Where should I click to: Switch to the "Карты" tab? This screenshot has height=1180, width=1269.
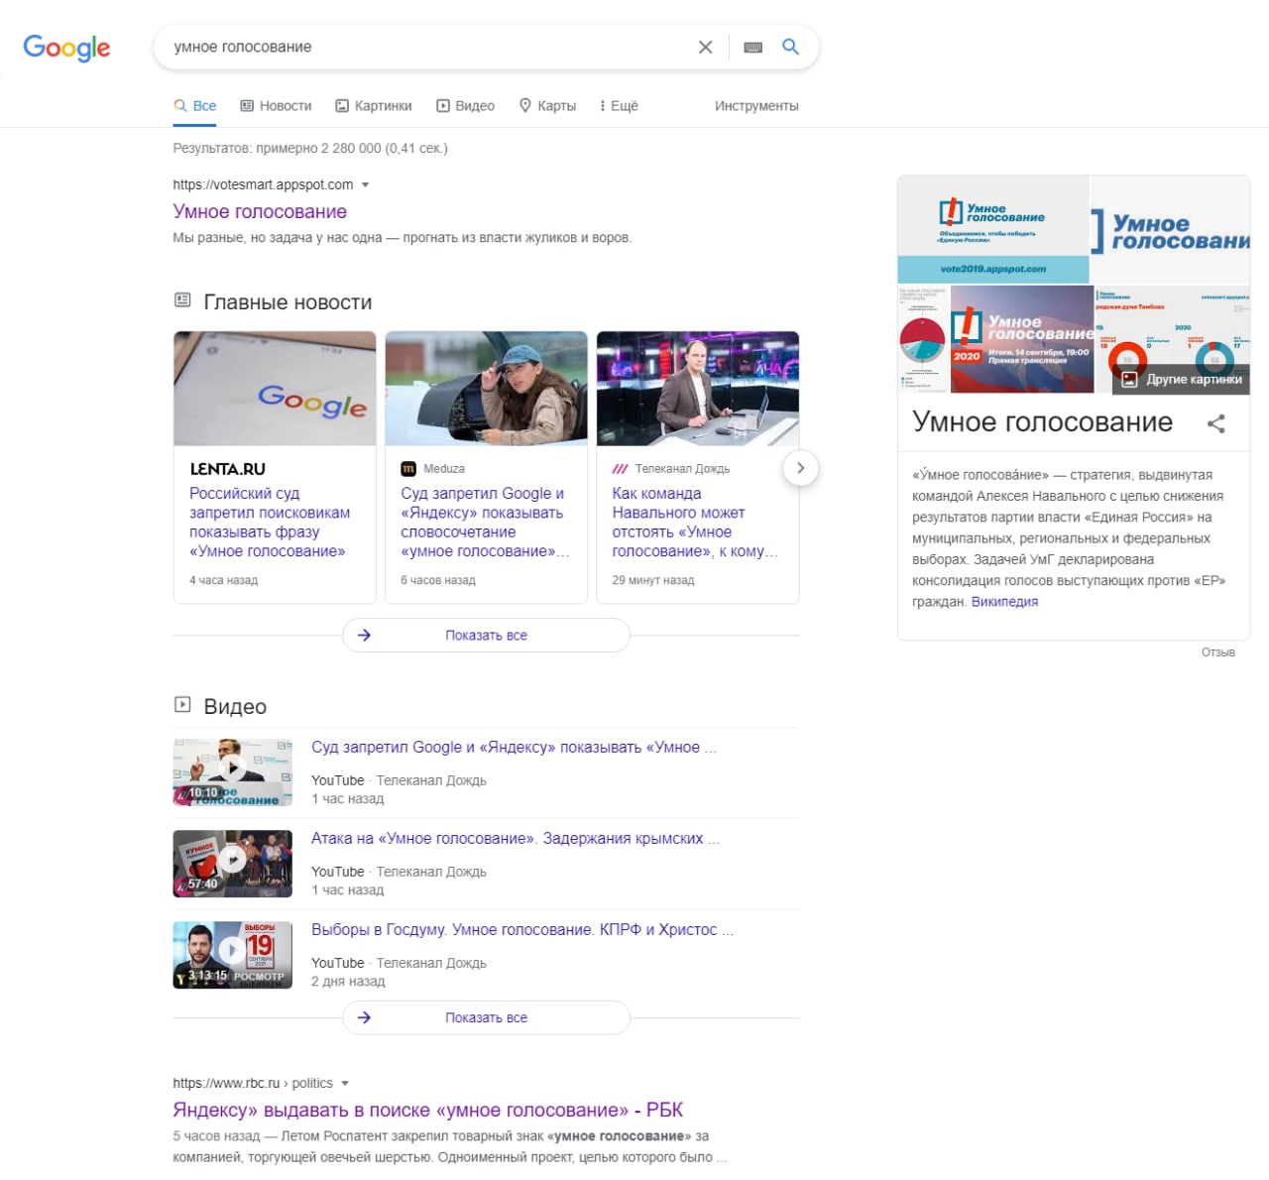point(547,106)
